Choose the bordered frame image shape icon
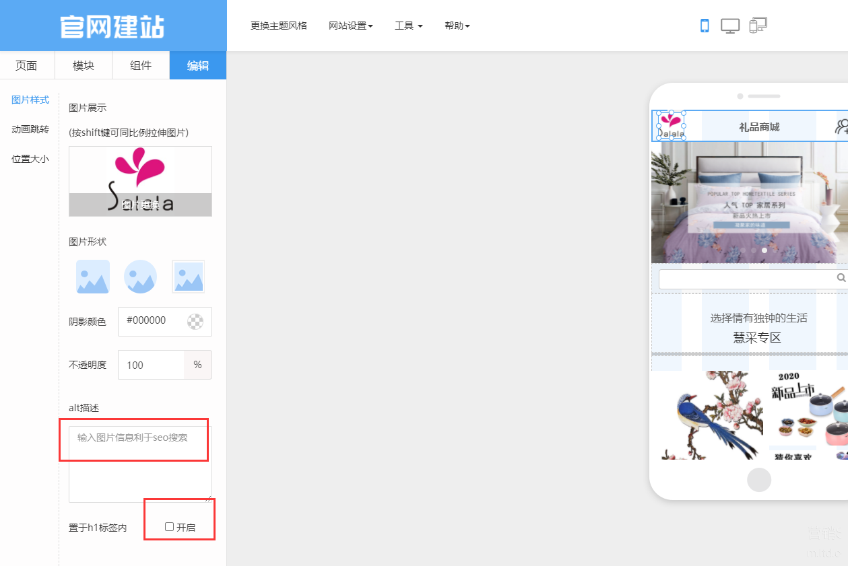The width and height of the screenshot is (848, 566). [188, 277]
